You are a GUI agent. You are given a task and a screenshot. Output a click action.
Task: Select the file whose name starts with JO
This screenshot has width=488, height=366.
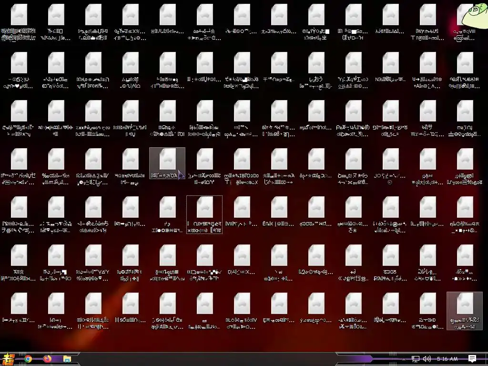[x=391, y=166]
